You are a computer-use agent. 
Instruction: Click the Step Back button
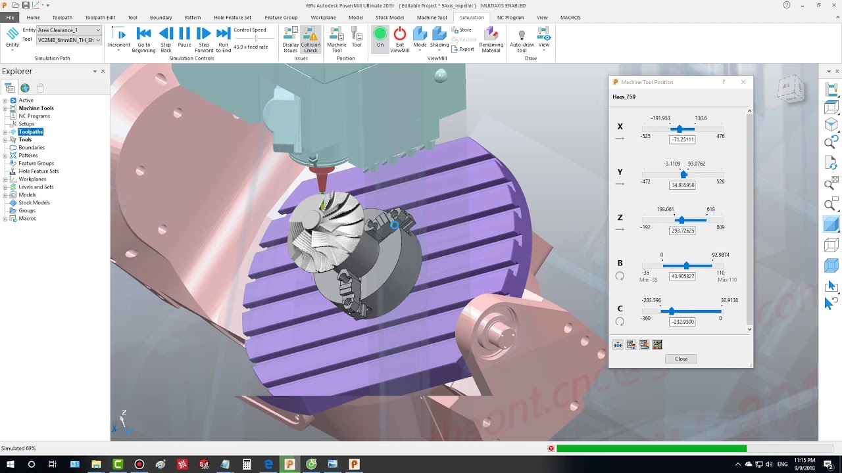click(x=166, y=39)
